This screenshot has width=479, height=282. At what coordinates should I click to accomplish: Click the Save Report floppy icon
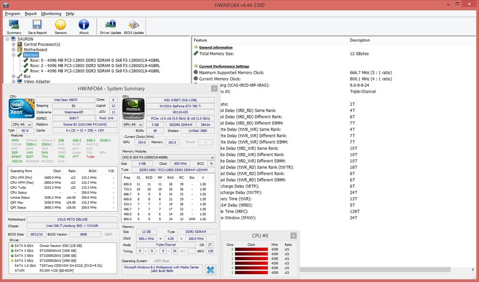(37, 25)
